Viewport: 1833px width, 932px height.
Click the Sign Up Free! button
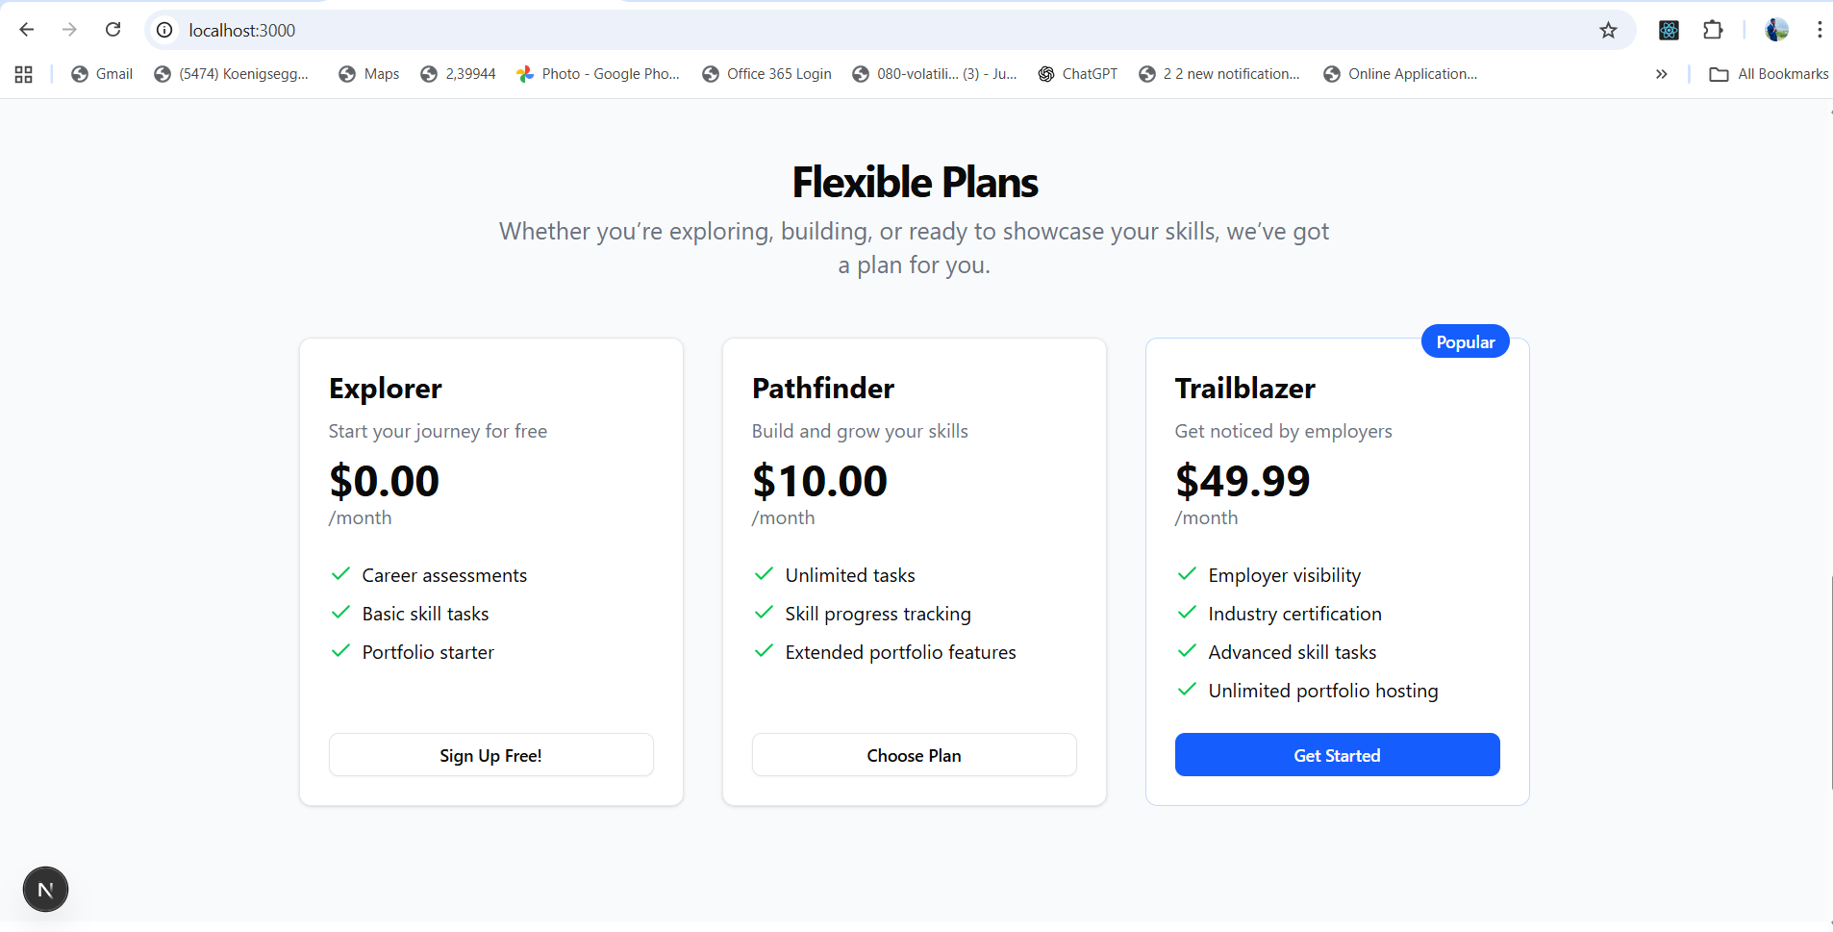click(x=490, y=755)
